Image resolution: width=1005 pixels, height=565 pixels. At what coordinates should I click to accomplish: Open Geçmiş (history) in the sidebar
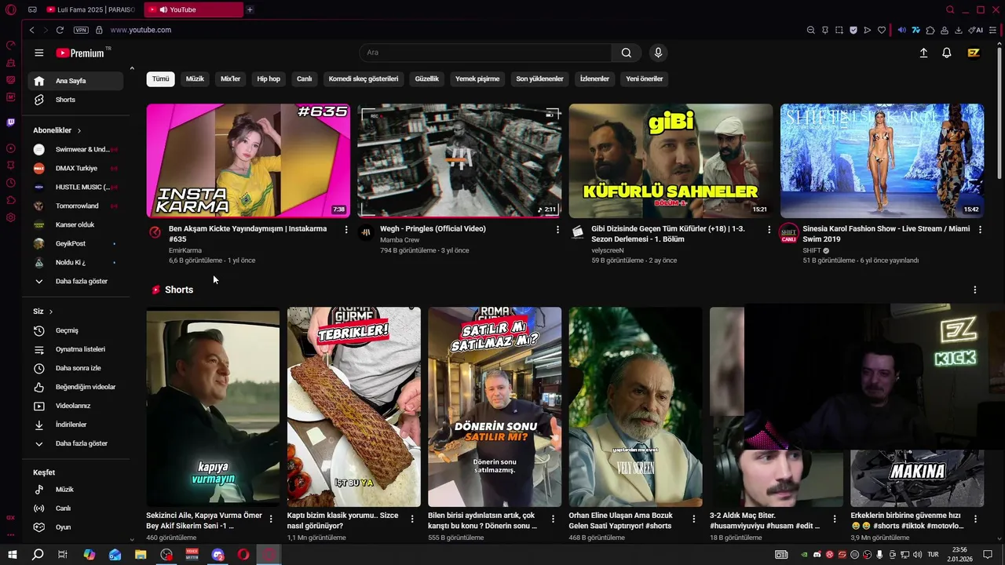[x=75, y=330]
